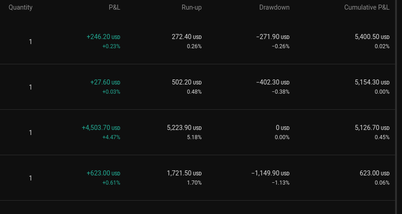Select the +27.60 USD P&L value

point(105,82)
